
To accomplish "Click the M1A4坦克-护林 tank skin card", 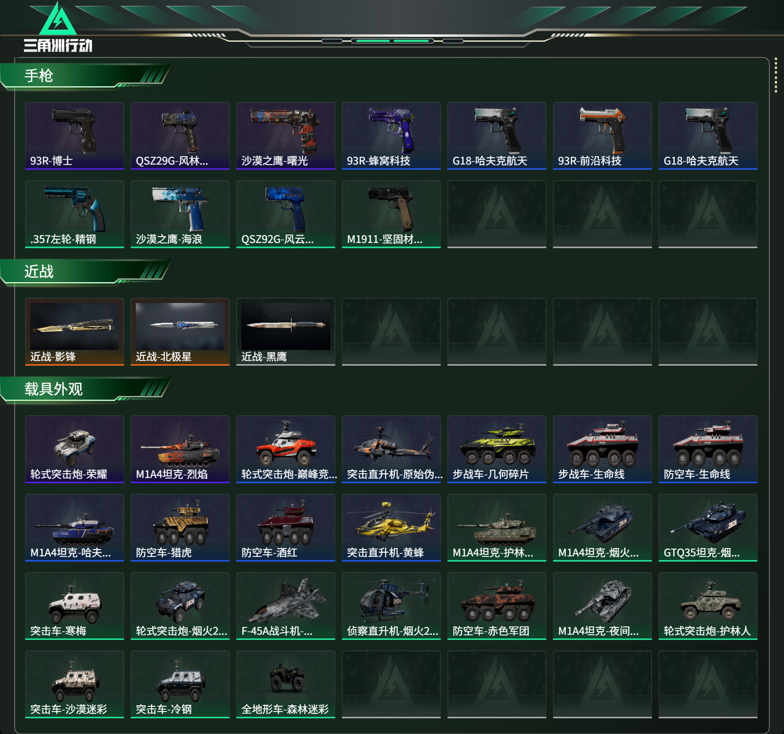I will [x=497, y=528].
